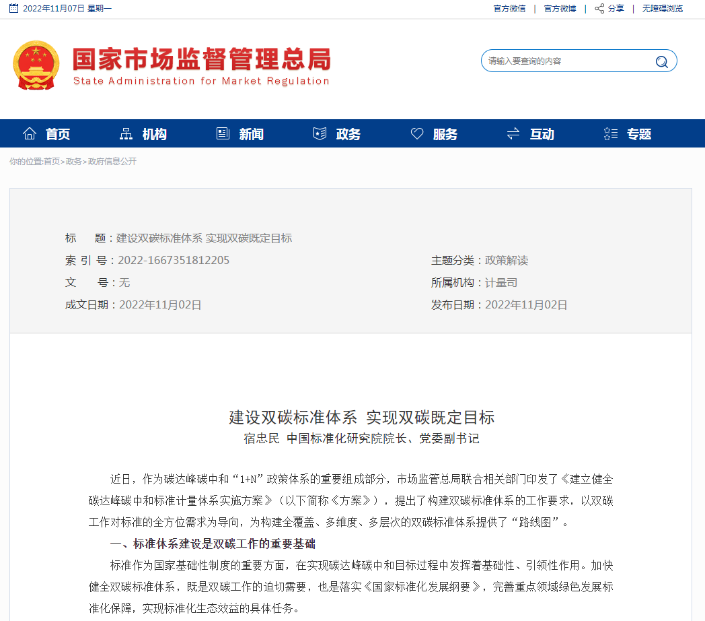Click the 政务 breadcrumb link
705x621 pixels.
(x=73, y=162)
